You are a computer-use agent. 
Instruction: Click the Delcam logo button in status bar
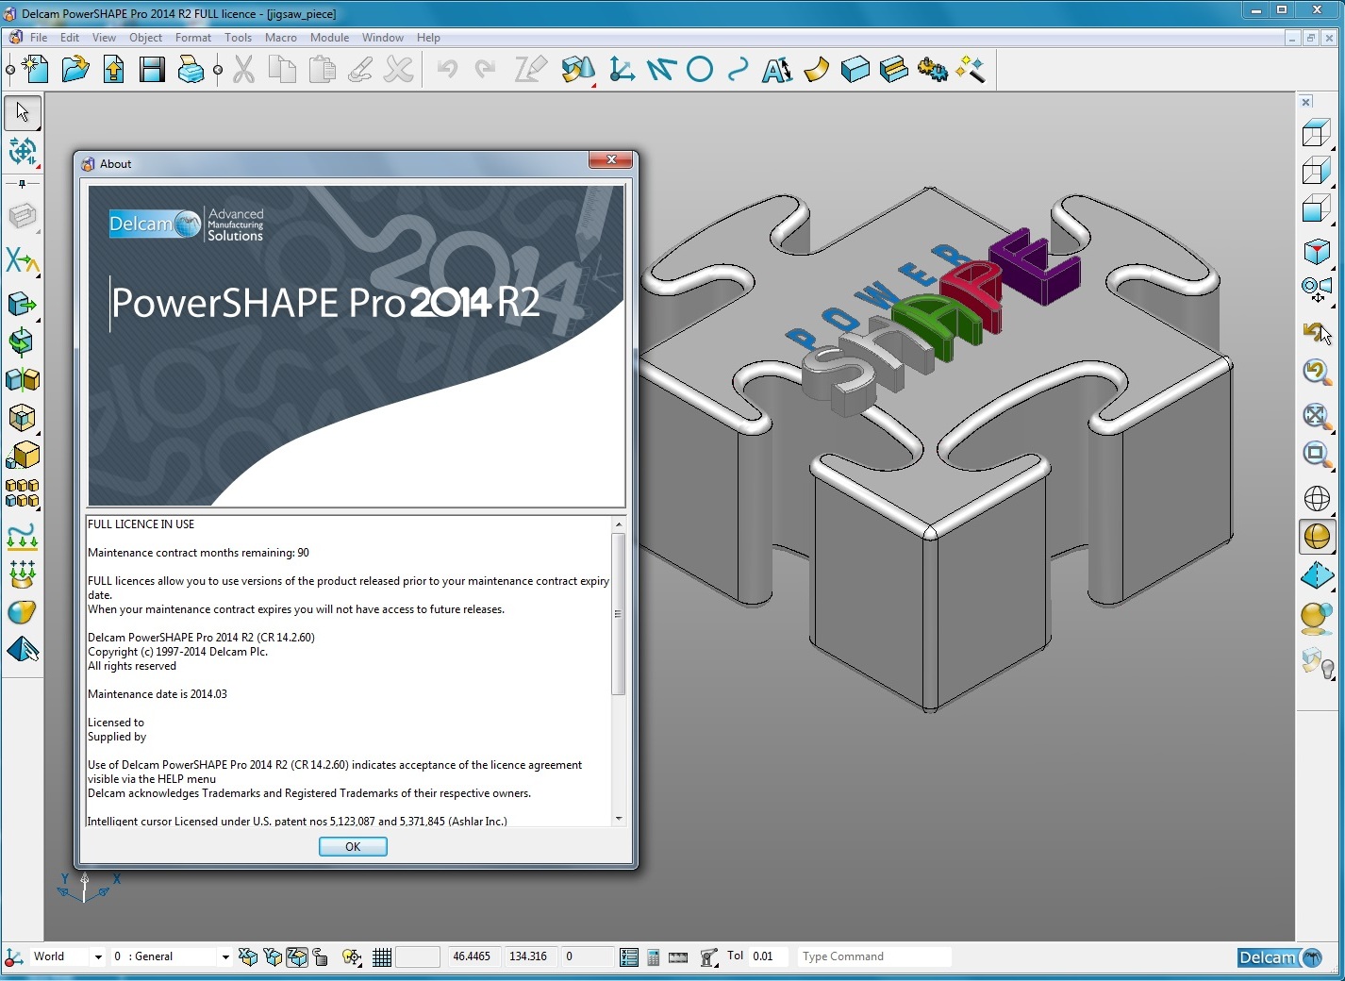pos(1281,957)
